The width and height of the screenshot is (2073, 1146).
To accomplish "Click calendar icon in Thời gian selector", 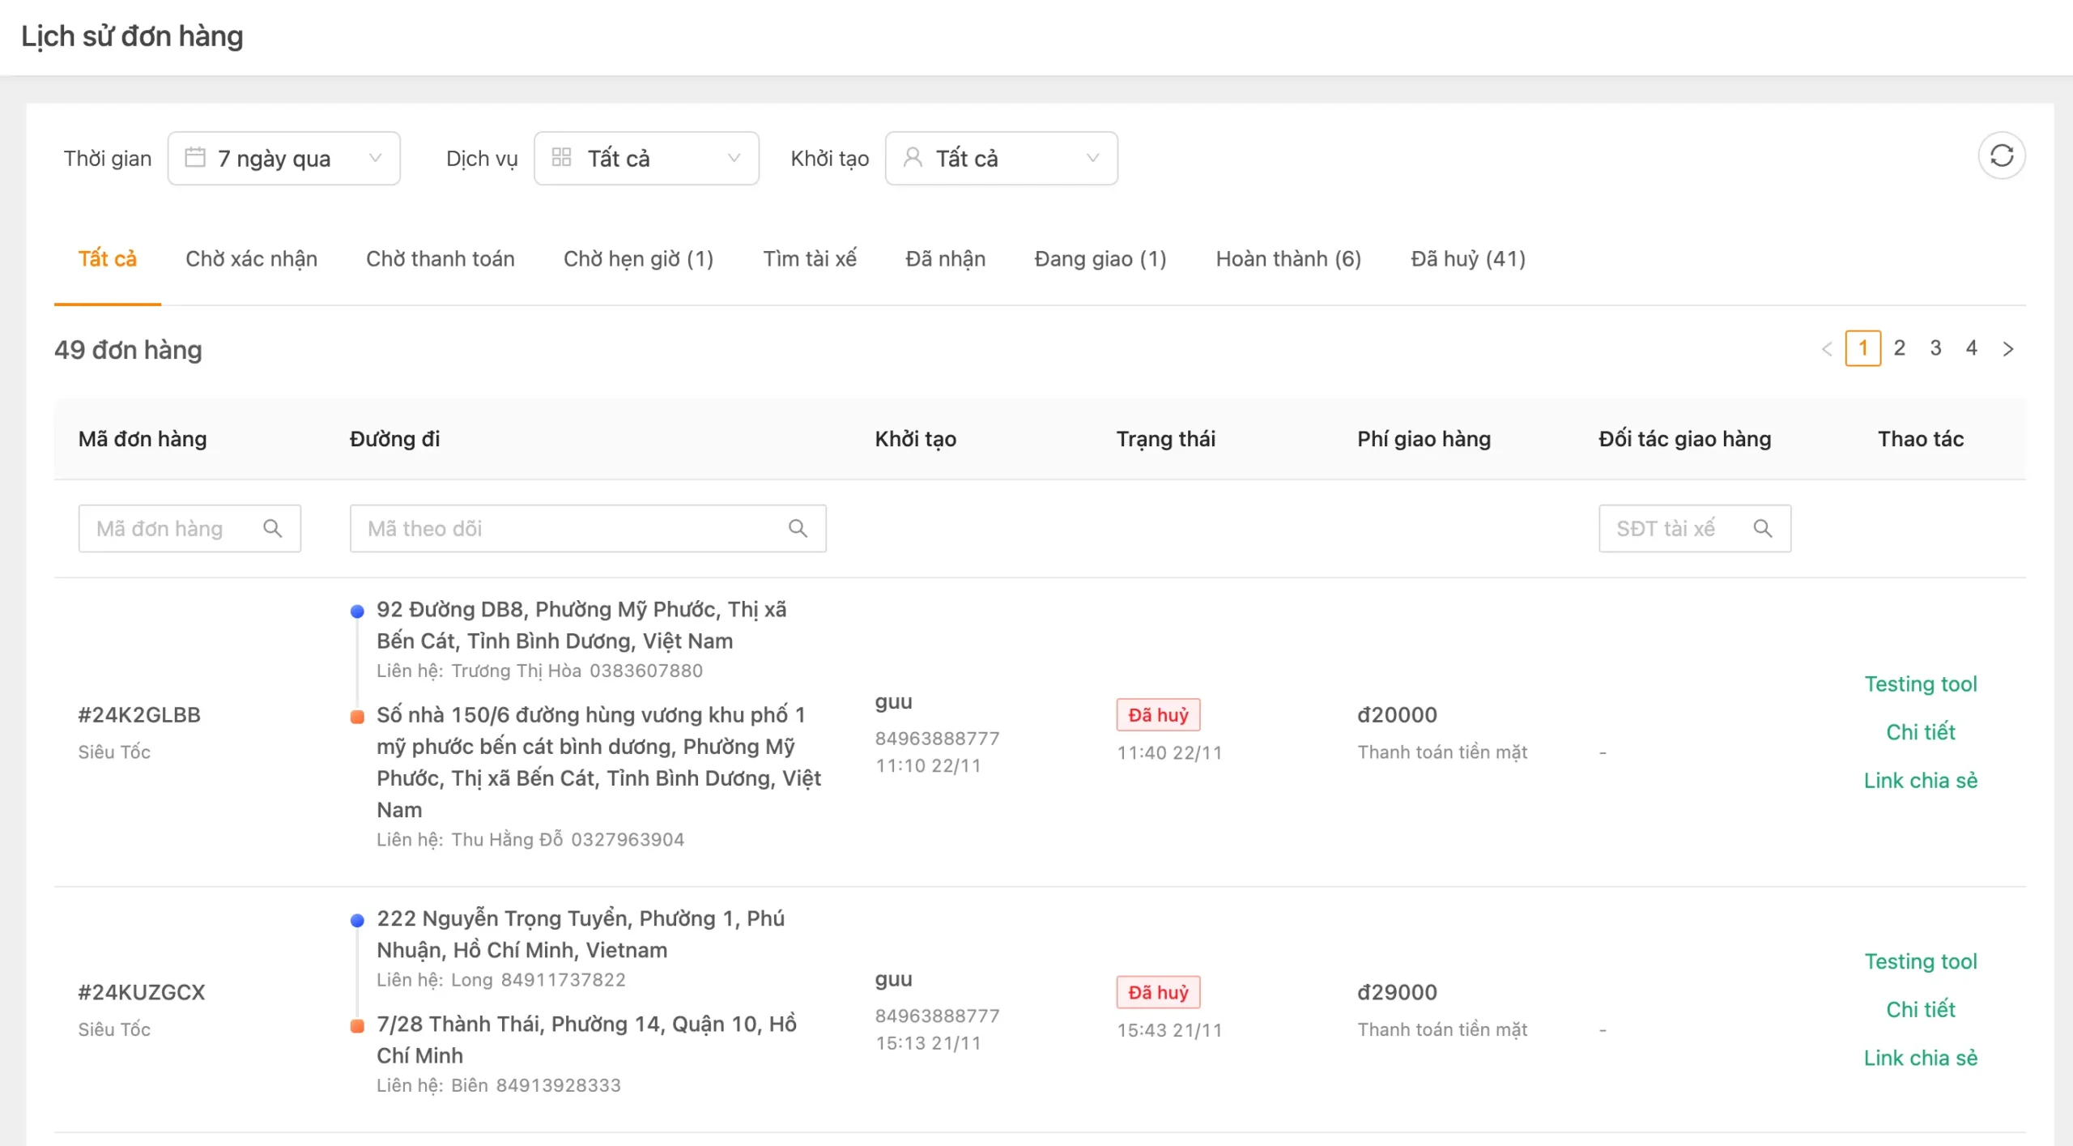I will click(x=195, y=157).
